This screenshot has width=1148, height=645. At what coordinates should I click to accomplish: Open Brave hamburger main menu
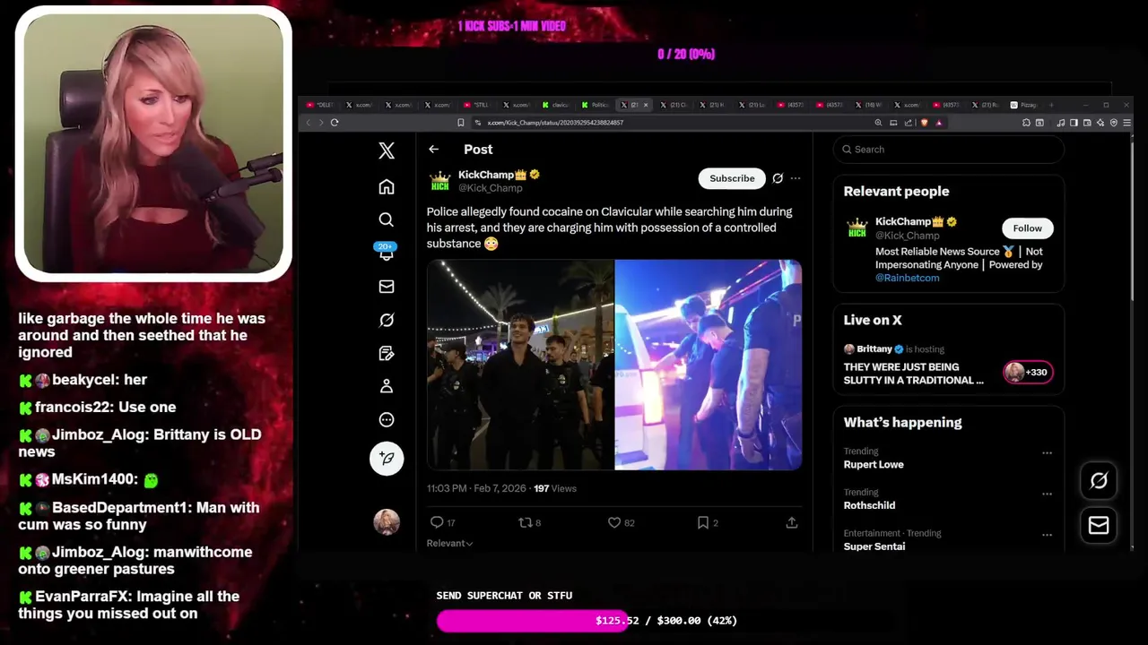(x=1126, y=123)
